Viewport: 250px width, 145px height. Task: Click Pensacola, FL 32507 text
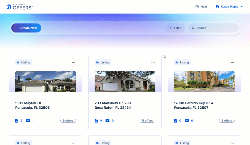click(x=191, y=108)
